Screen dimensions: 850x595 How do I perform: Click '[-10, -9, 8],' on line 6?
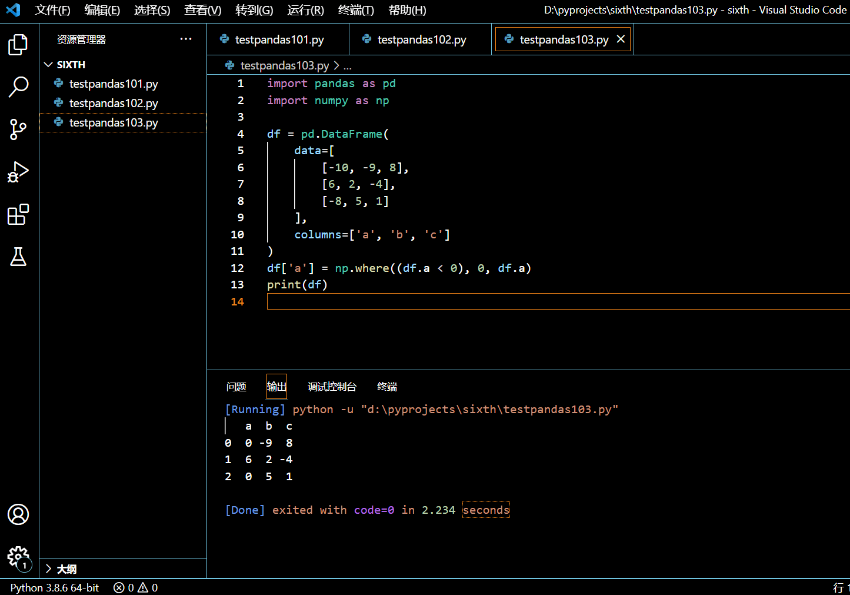pos(365,168)
